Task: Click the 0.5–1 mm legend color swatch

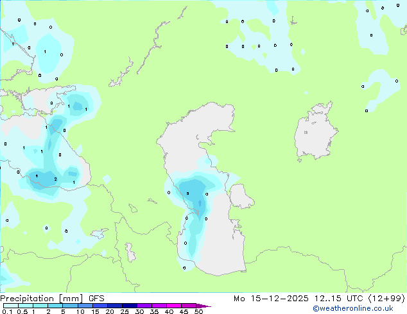Action: click(x=26, y=306)
